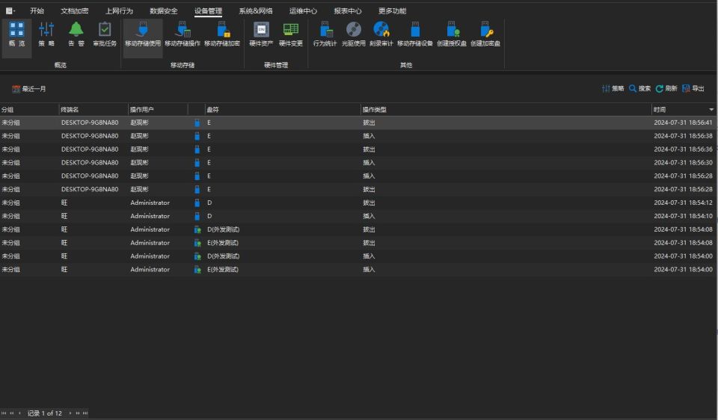Viewport: 718px width, 420px height.
Task: Go to the first record in pager
Action: point(4,413)
